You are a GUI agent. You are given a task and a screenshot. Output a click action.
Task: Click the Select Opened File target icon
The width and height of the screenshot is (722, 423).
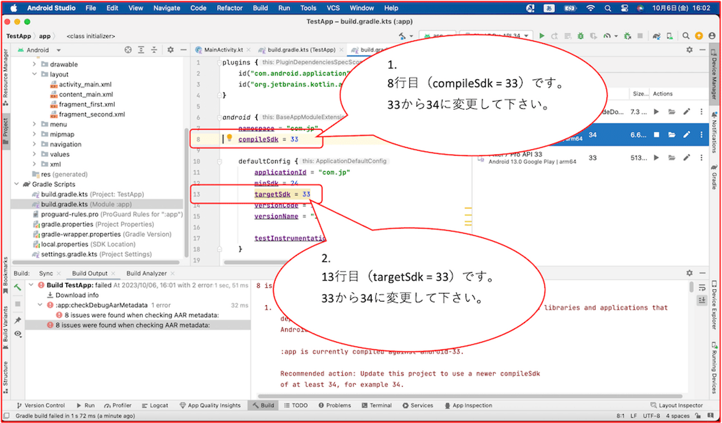click(x=128, y=50)
